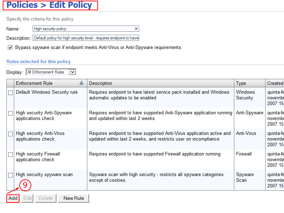This screenshot has height=213, width=284.
Task: Select 'High security Anti-Virus applications check' rule name
Action: tap(40, 136)
